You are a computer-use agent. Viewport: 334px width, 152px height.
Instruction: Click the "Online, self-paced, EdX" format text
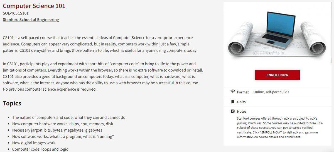point(271,92)
